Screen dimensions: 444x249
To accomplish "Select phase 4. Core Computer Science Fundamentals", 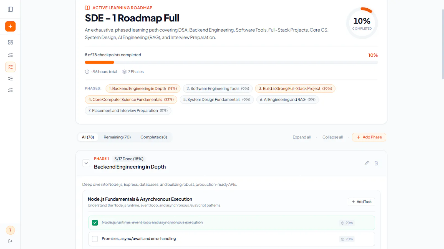I will (131, 100).
